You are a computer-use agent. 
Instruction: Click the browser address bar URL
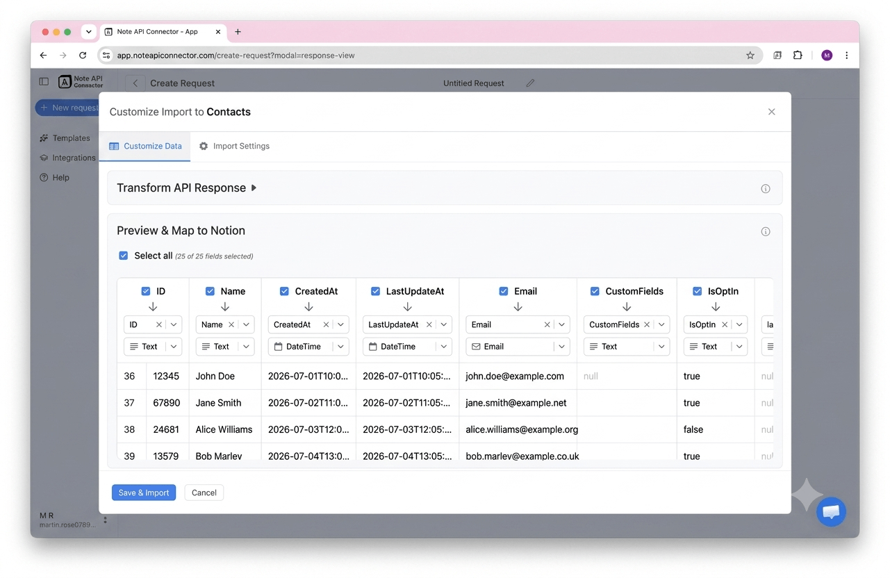(236, 56)
